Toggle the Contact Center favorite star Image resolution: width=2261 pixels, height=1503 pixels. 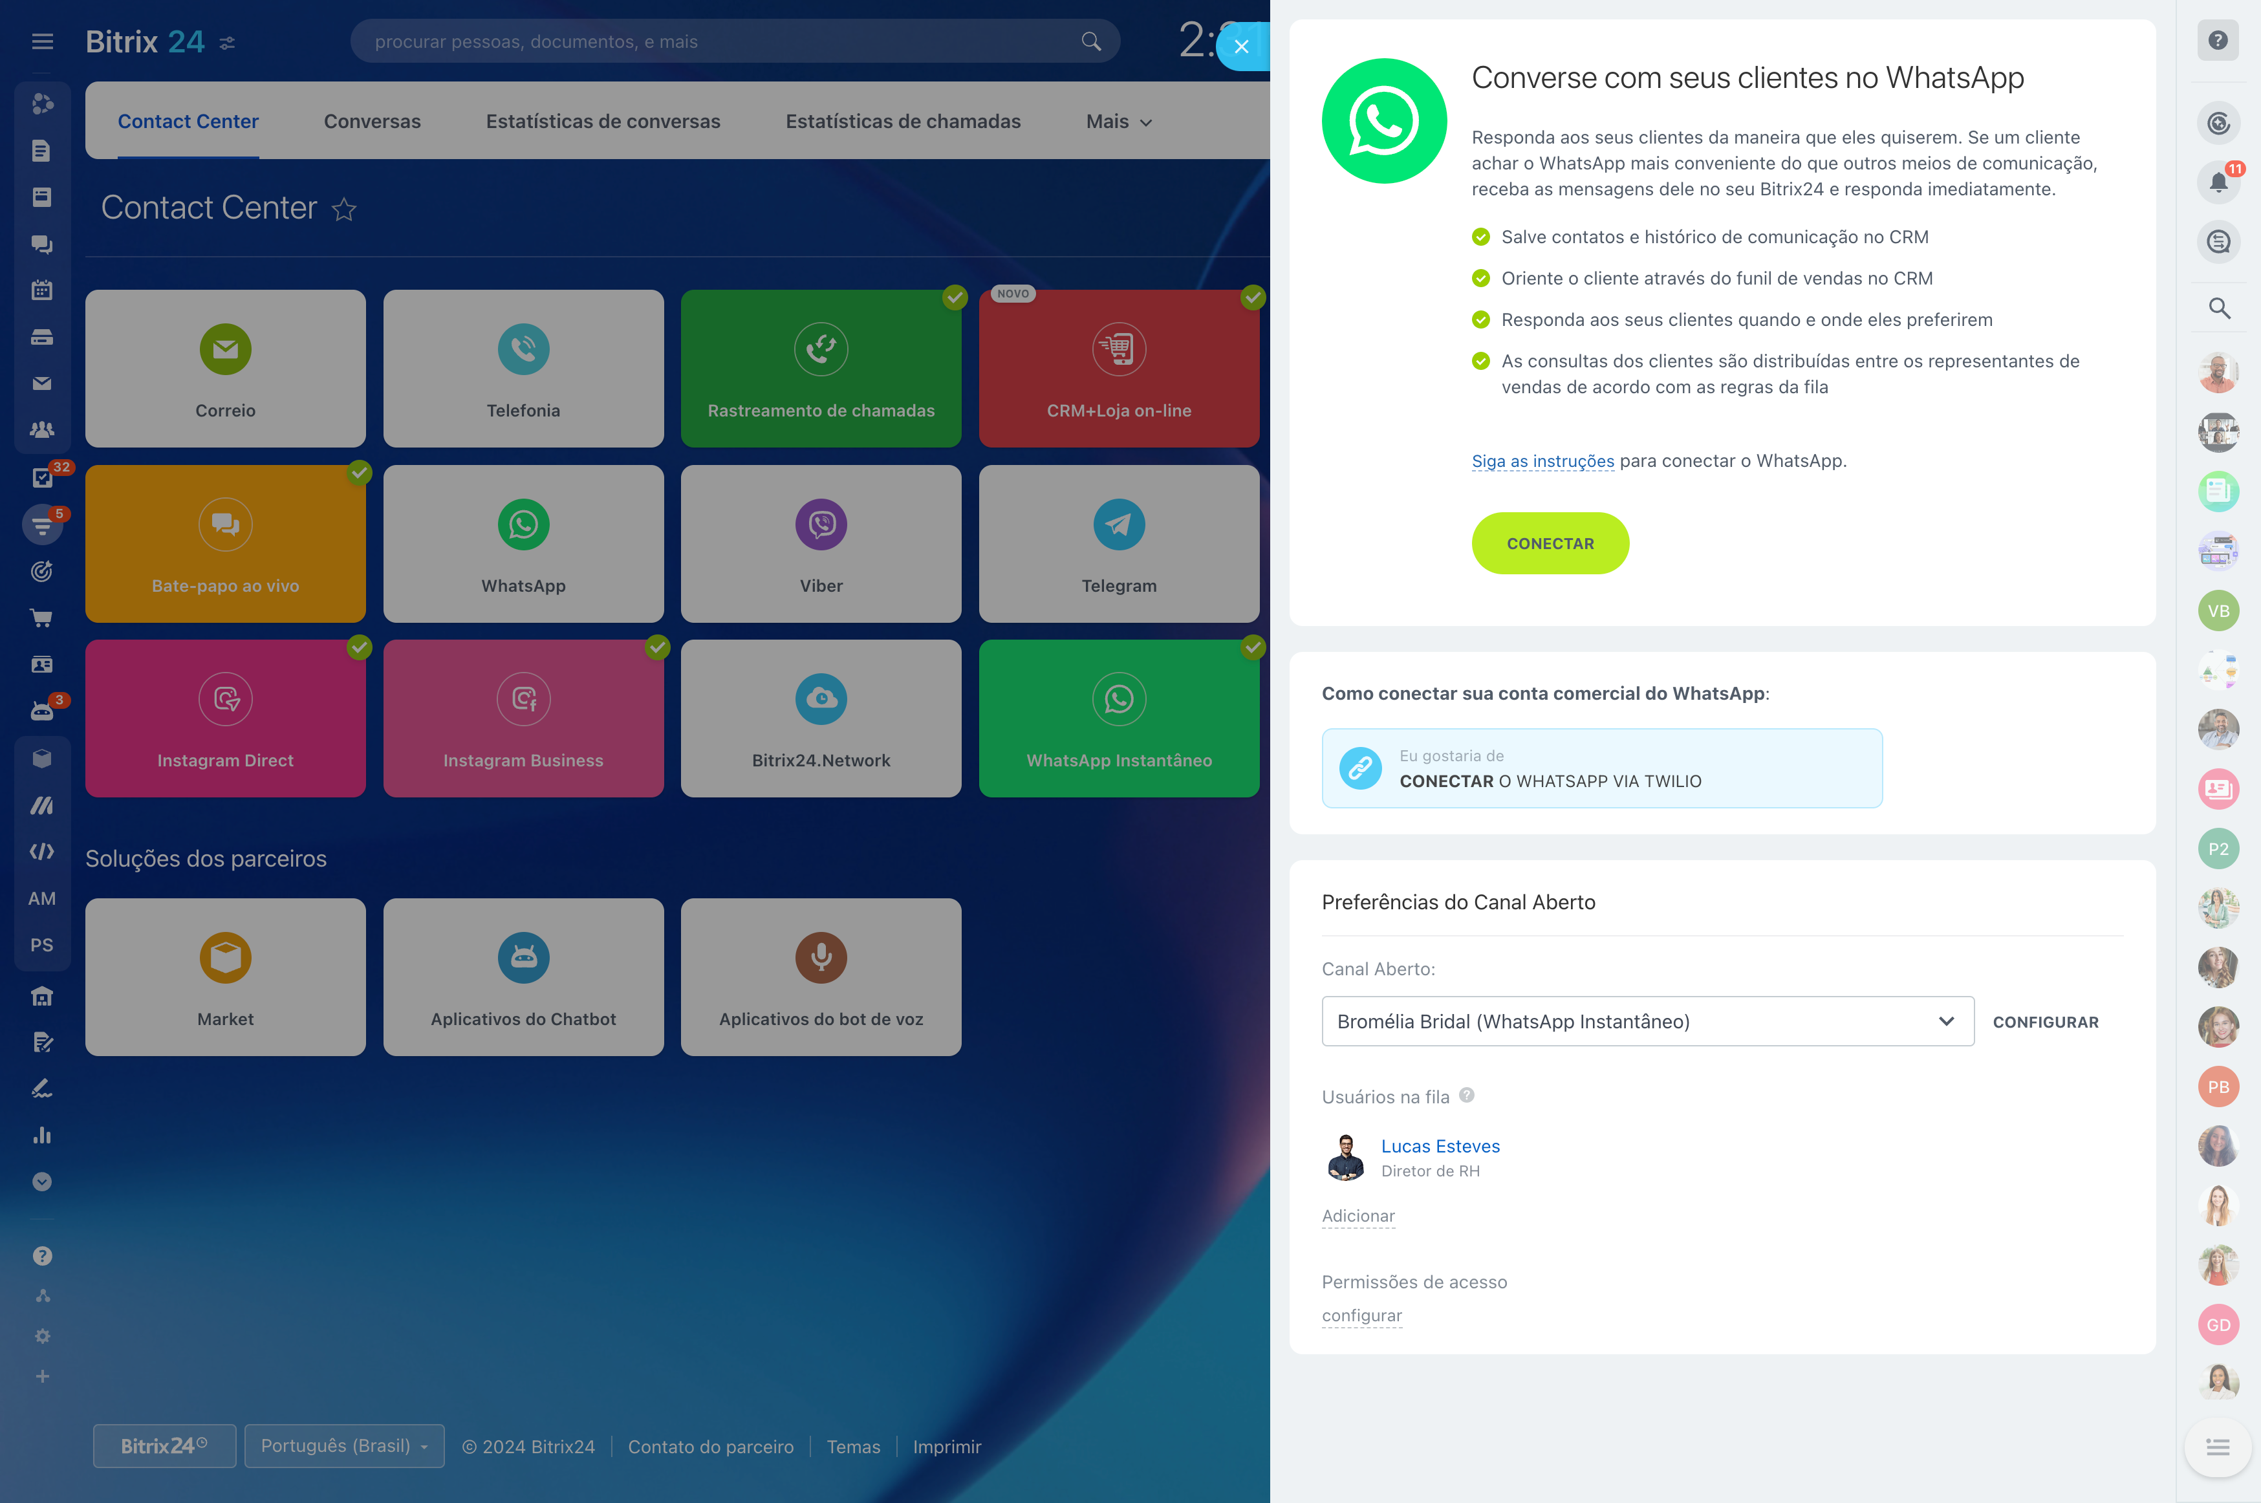click(344, 209)
